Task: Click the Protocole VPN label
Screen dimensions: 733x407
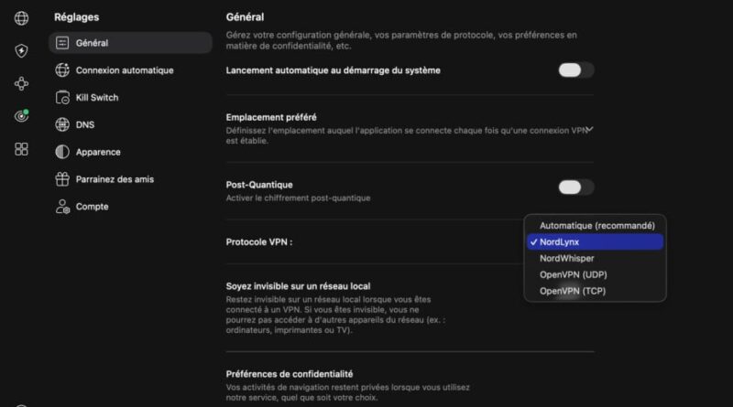Action: point(259,241)
